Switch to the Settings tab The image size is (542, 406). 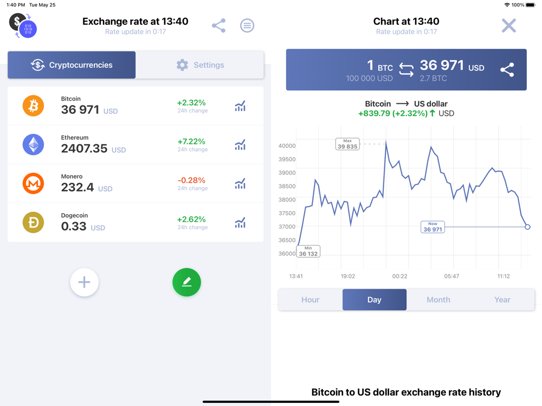pos(200,65)
